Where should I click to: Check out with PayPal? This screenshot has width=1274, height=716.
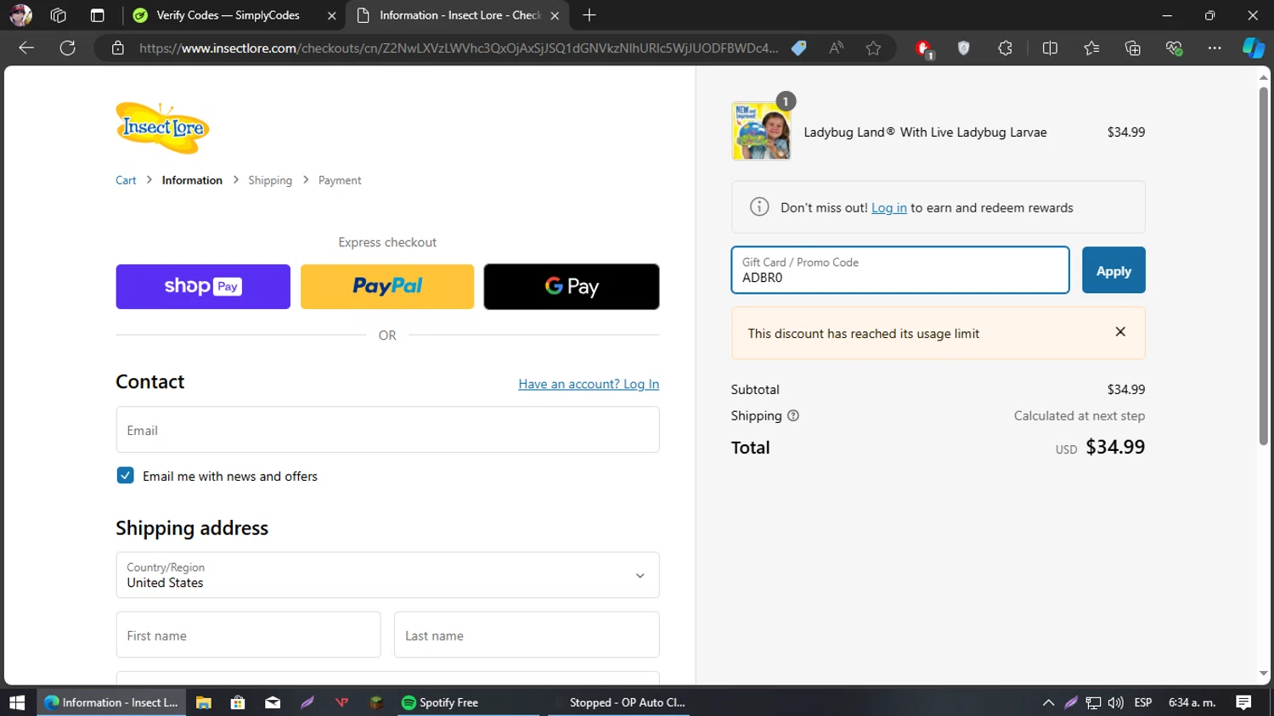pos(387,286)
